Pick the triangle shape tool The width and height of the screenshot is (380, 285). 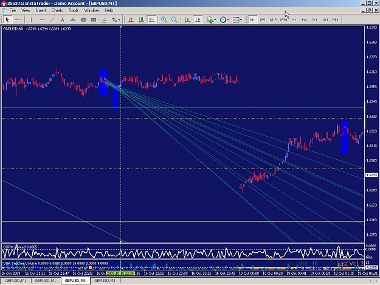click(73, 20)
